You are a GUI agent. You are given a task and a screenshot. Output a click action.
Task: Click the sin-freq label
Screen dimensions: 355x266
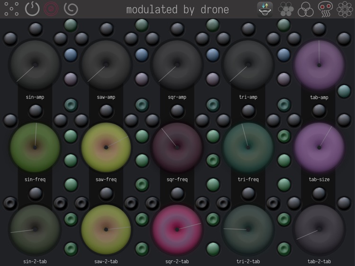(35, 180)
